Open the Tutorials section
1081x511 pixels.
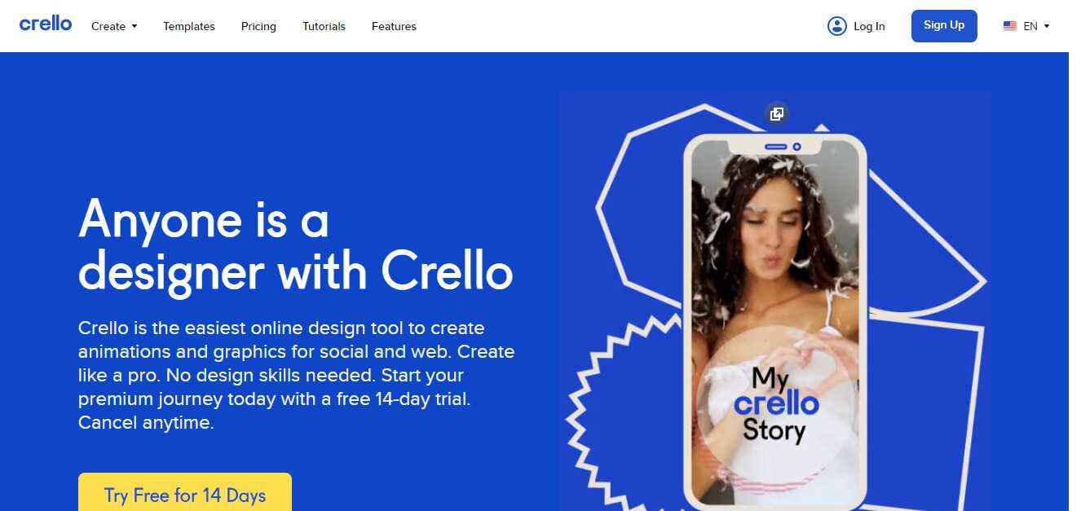pyautogui.click(x=324, y=26)
